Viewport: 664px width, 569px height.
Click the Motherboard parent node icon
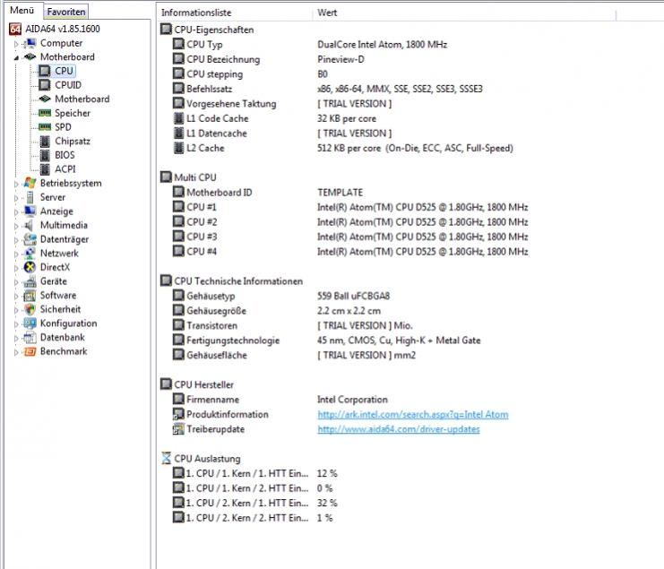[x=30, y=56]
